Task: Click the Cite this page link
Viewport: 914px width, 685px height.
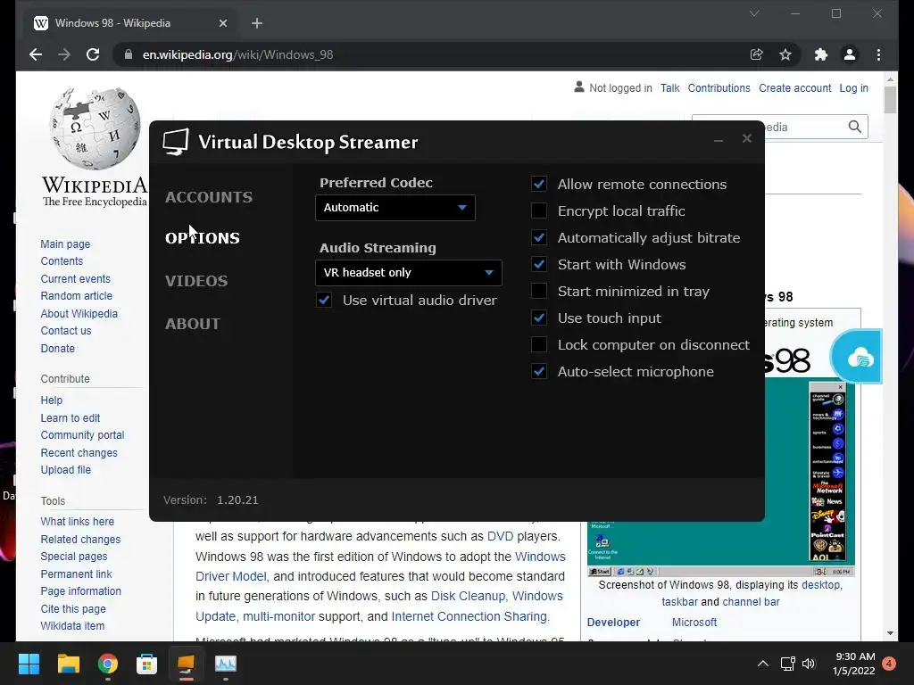Action: coord(73,608)
